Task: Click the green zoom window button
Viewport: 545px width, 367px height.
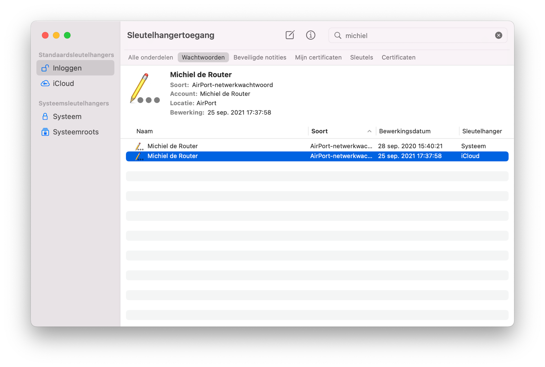Action: [67, 35]
